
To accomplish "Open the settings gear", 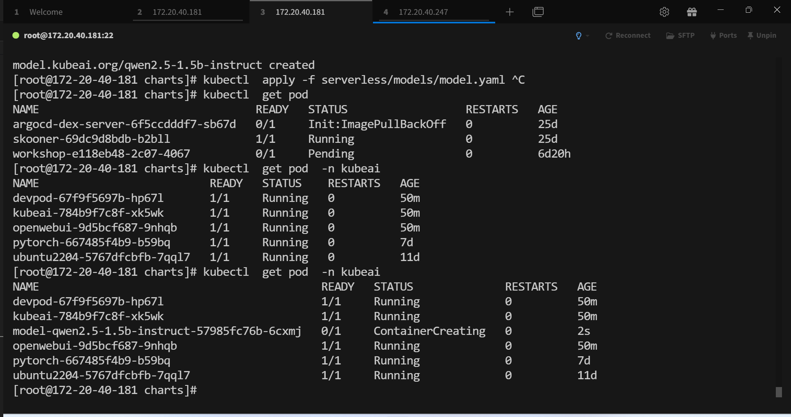I will click(664, 12).
